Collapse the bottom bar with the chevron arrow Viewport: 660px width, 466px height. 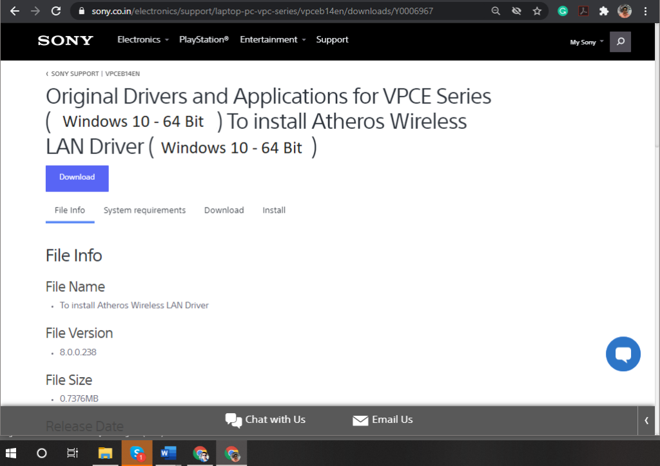[646, 420]
